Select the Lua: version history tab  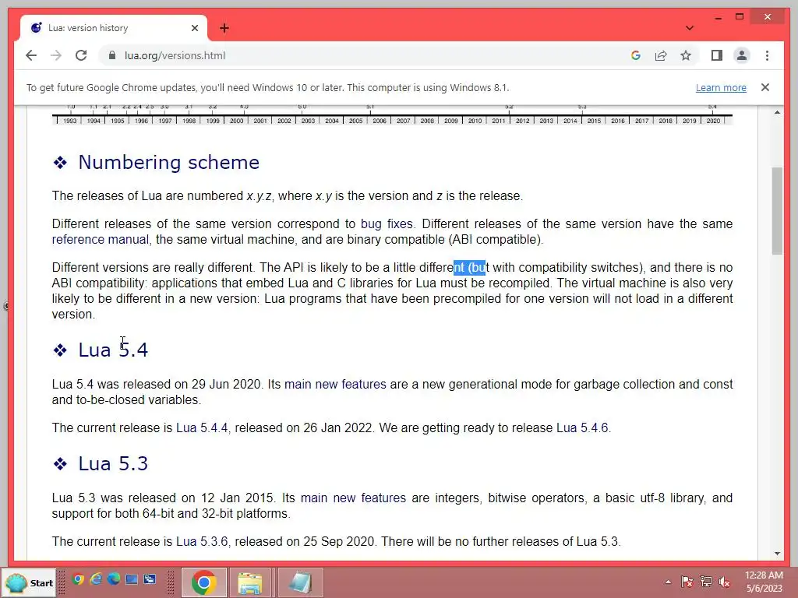coord(113,28)
